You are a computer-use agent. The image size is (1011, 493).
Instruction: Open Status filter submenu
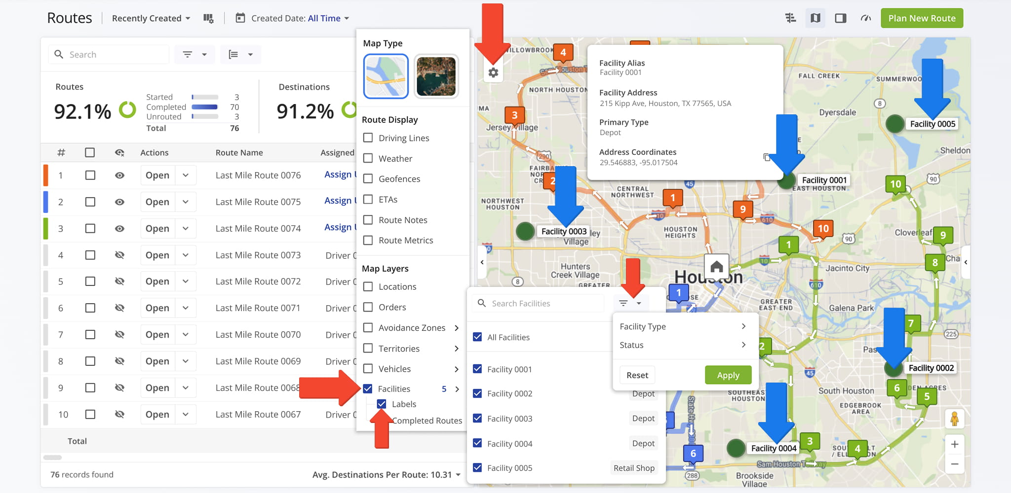point(683,345)
